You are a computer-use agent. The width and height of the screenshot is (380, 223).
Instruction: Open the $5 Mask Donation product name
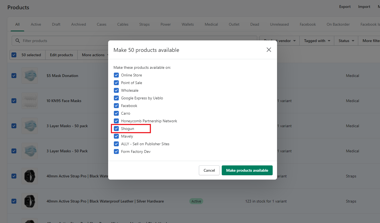pyautogui.click(x=62, y=76)
